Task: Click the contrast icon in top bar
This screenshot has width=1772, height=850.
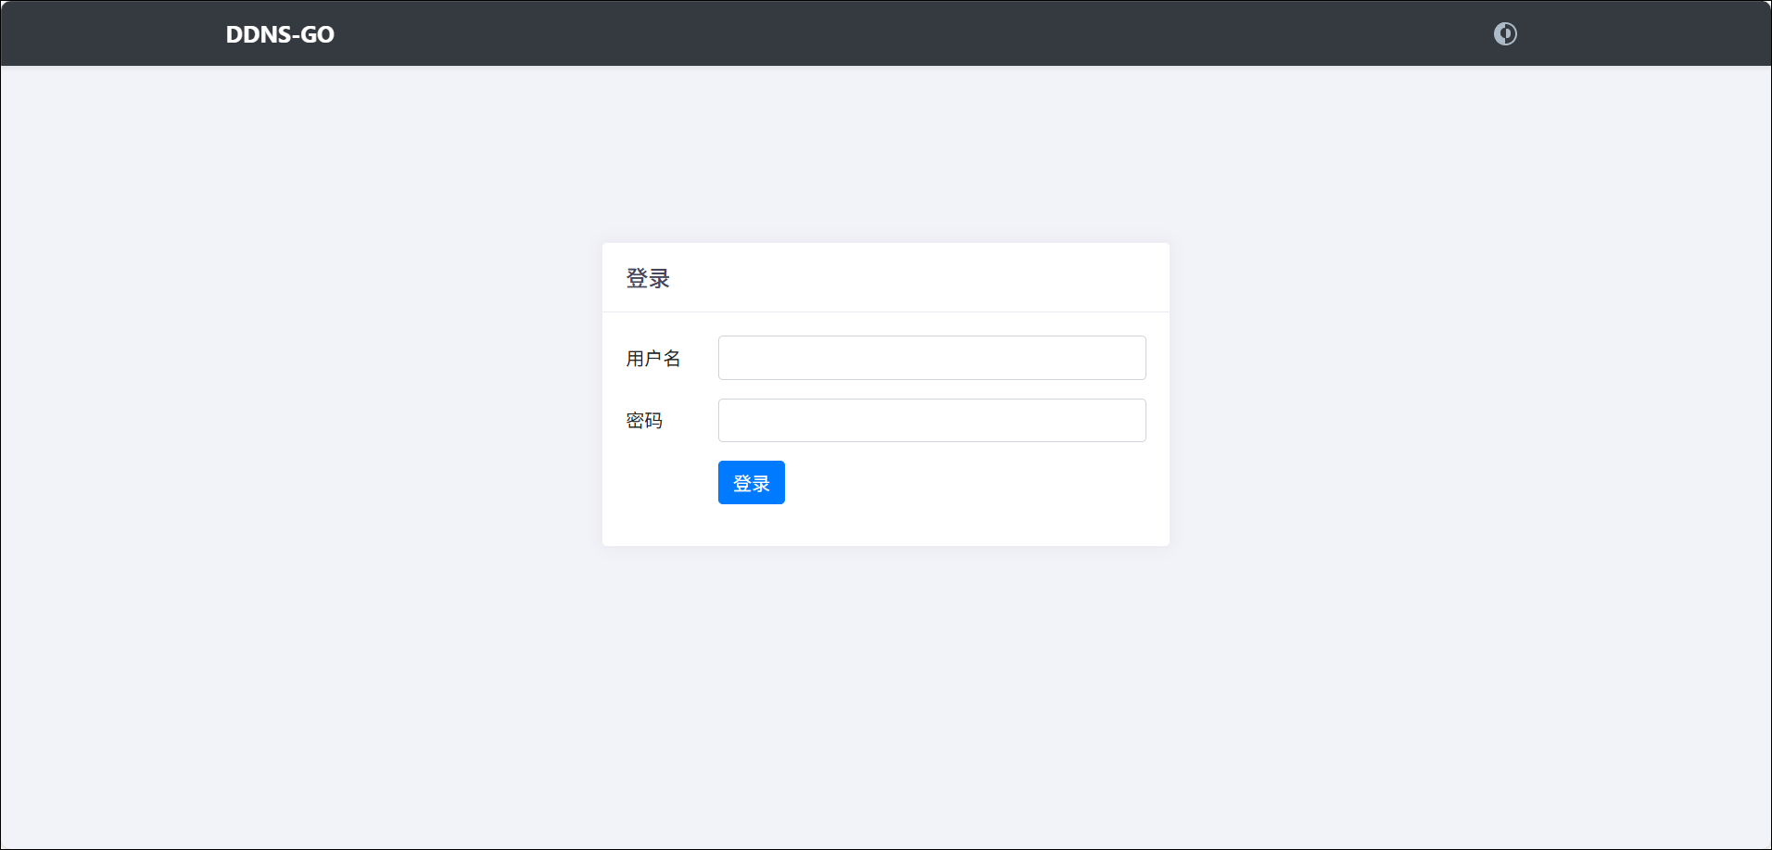Action: [x=1505, y=34]
